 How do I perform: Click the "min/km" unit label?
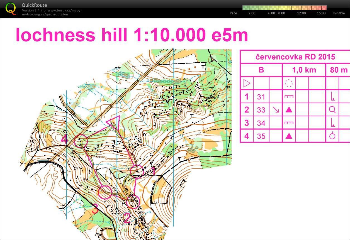pyautogui.click(x=339, y=13)
